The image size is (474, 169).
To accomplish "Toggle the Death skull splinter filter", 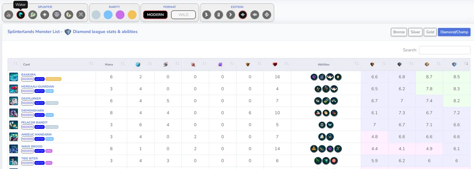I will 57,15.
